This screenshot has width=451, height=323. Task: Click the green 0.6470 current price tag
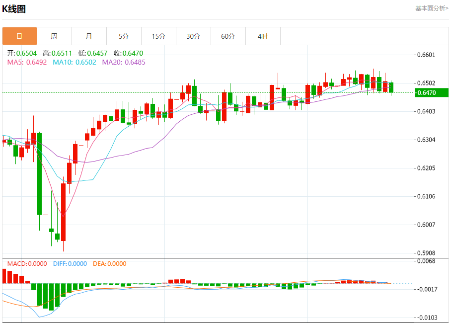(x=432, y=93)
